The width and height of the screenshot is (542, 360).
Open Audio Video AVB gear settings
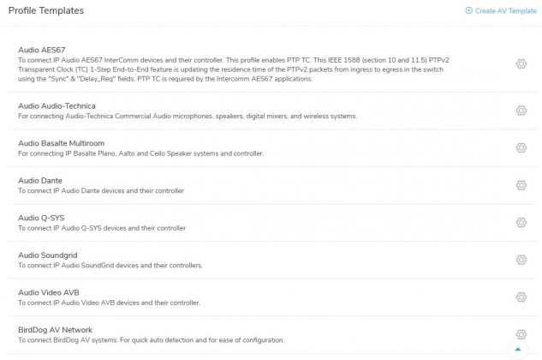click(521, 297)
